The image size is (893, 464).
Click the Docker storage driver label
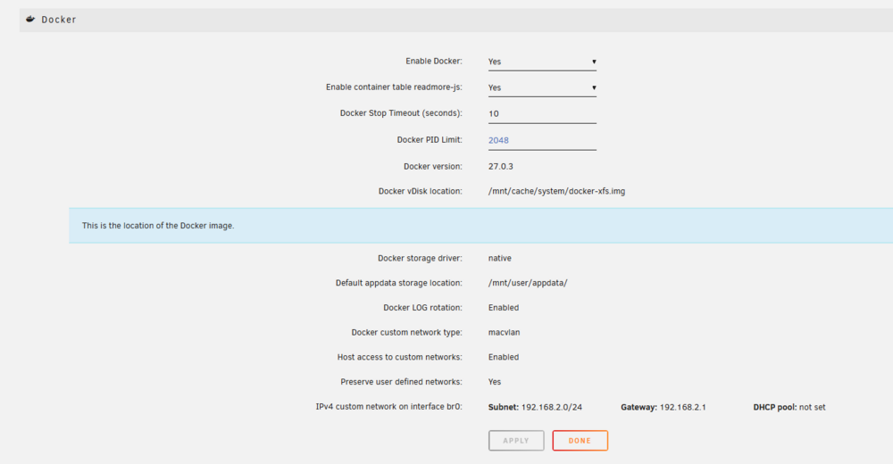coord(420,258)
